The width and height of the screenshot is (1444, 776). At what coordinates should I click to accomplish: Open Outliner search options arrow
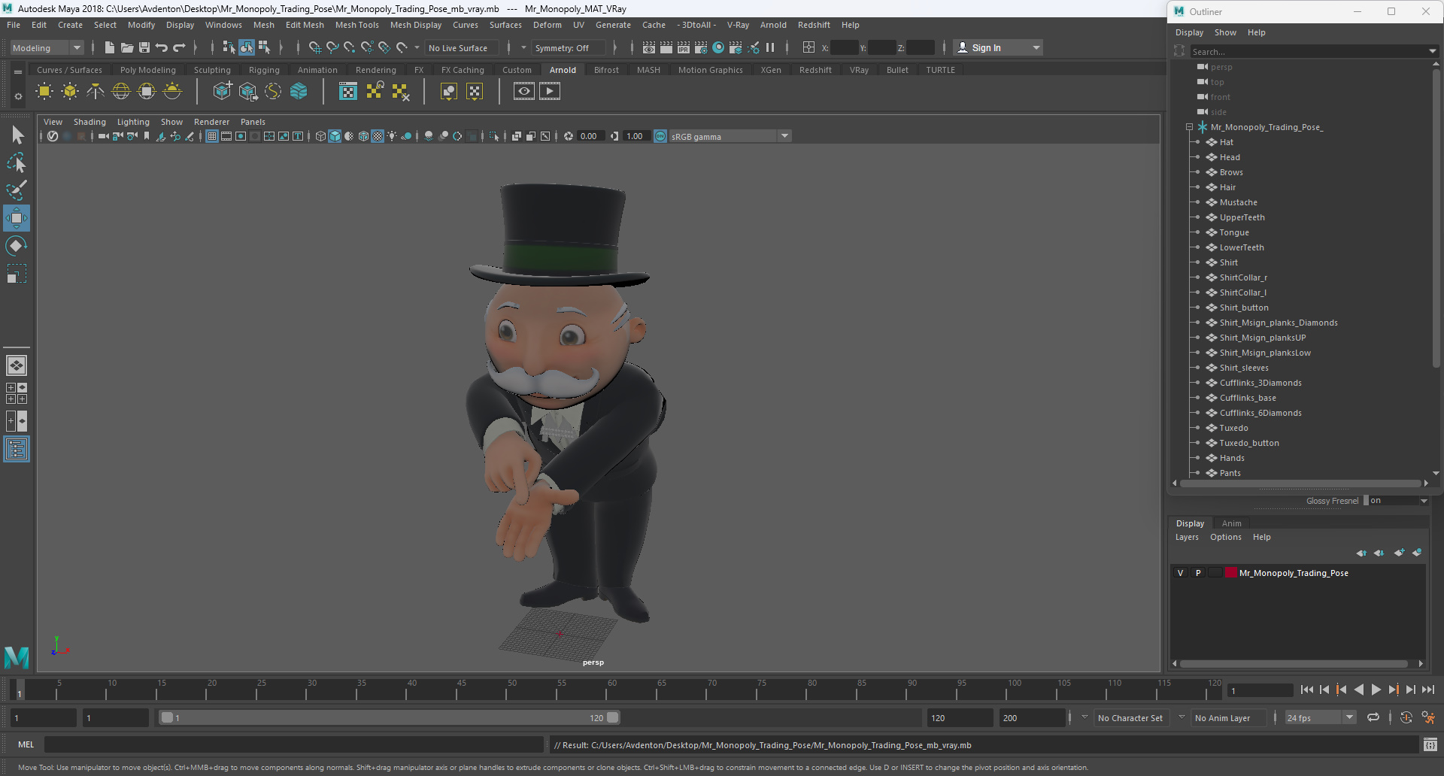[1432, 52]
